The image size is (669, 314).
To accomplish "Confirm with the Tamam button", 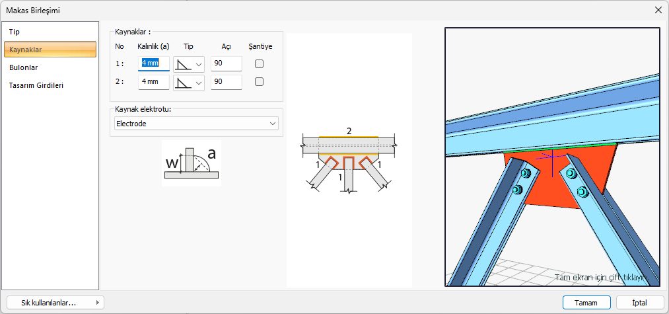I will pyautogui.click(x=586, y=302).
